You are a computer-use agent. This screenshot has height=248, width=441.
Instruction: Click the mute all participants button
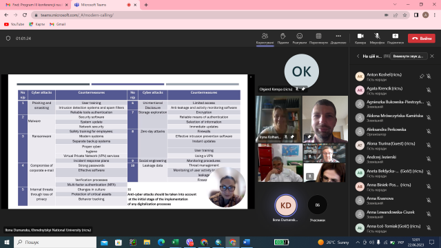(x=409, y=56)
